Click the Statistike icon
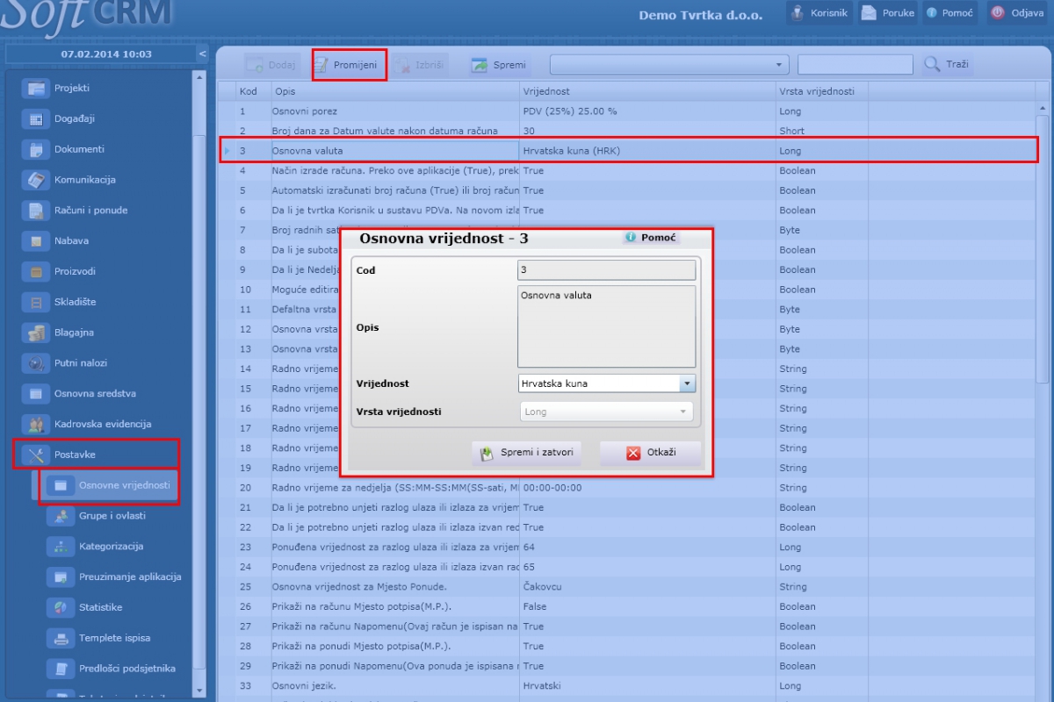Viewport: 1054px width, 702px height. 61,607
